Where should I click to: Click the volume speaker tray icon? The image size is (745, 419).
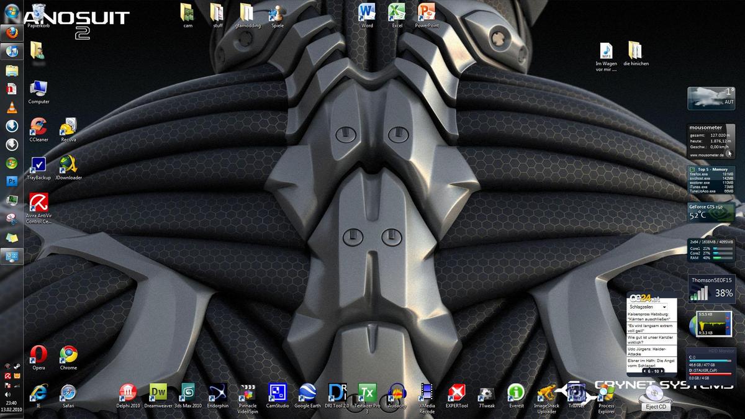(7, 394)
